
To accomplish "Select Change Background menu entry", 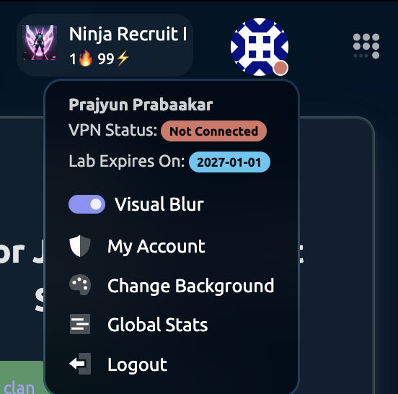I will (x=191, y=286).
